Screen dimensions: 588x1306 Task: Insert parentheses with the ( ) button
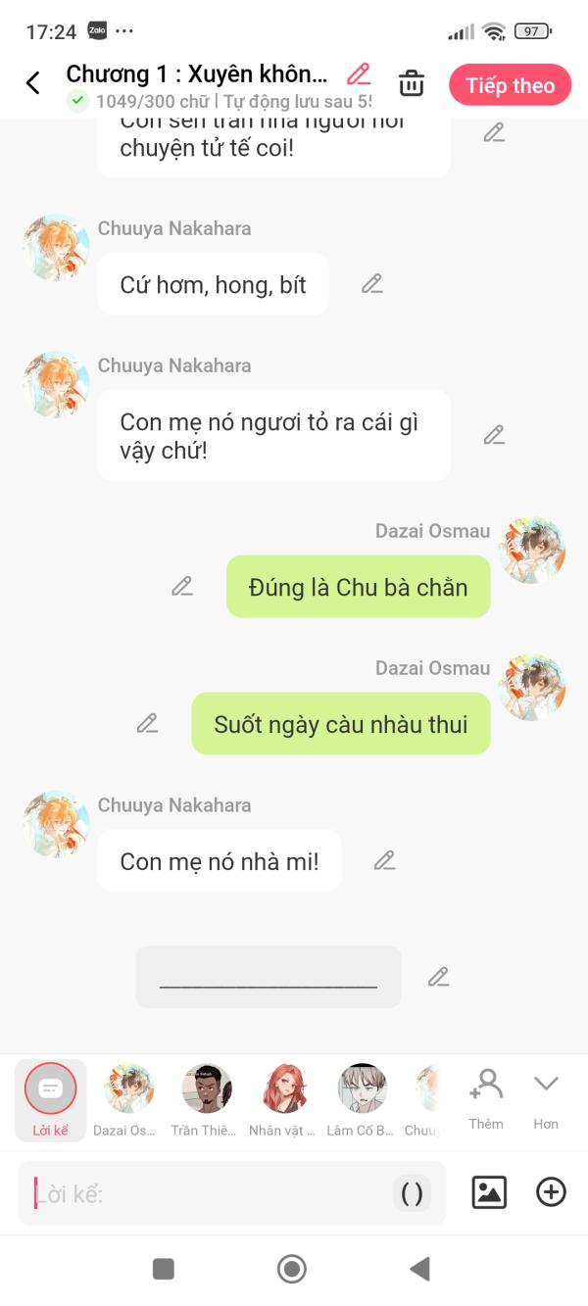(x=413, y=1193)
